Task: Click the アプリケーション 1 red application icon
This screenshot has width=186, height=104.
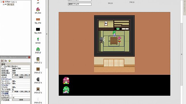Action: pos(4,2)
